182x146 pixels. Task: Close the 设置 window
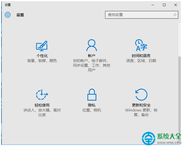click(175, 5)
